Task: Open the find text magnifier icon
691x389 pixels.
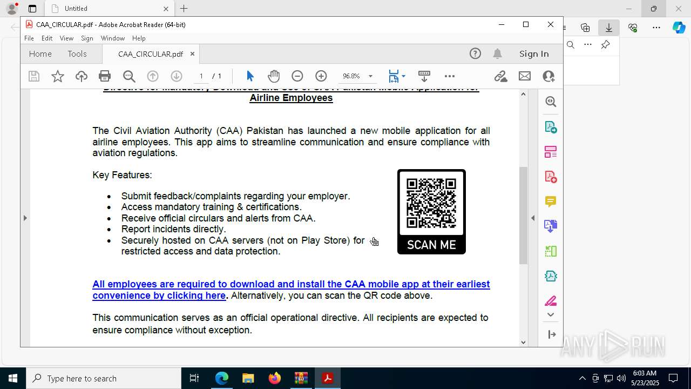Action: (x=129, y=76)
